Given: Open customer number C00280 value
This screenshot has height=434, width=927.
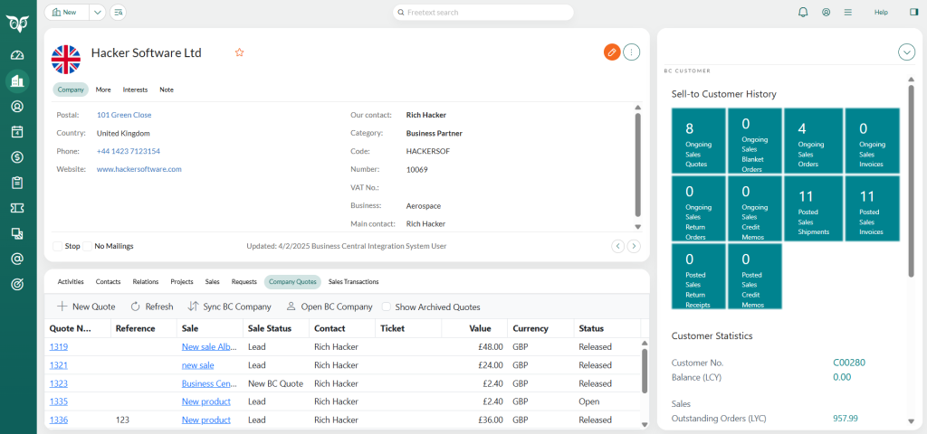Looking at the screenshot, I should tap(849, 363).
